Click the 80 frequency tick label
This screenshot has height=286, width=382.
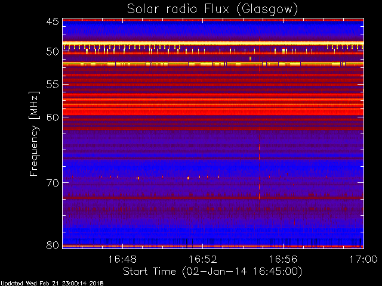click(53, 245)
